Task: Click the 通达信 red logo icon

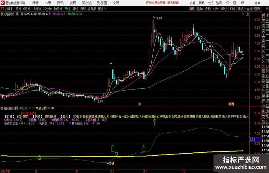Action: [x=3, y=3]
